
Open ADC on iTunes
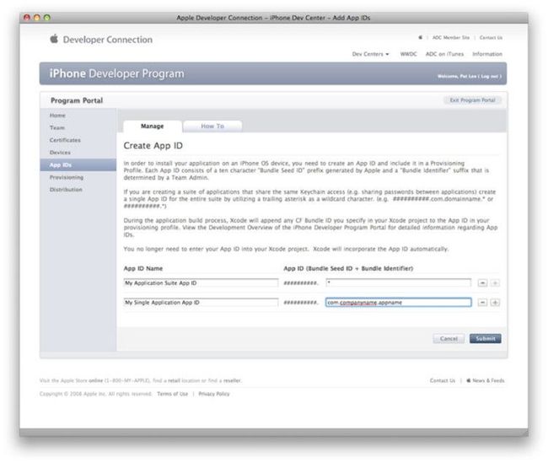tap(444, 54)
